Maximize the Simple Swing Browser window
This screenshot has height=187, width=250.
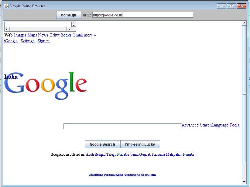(231, 6)
